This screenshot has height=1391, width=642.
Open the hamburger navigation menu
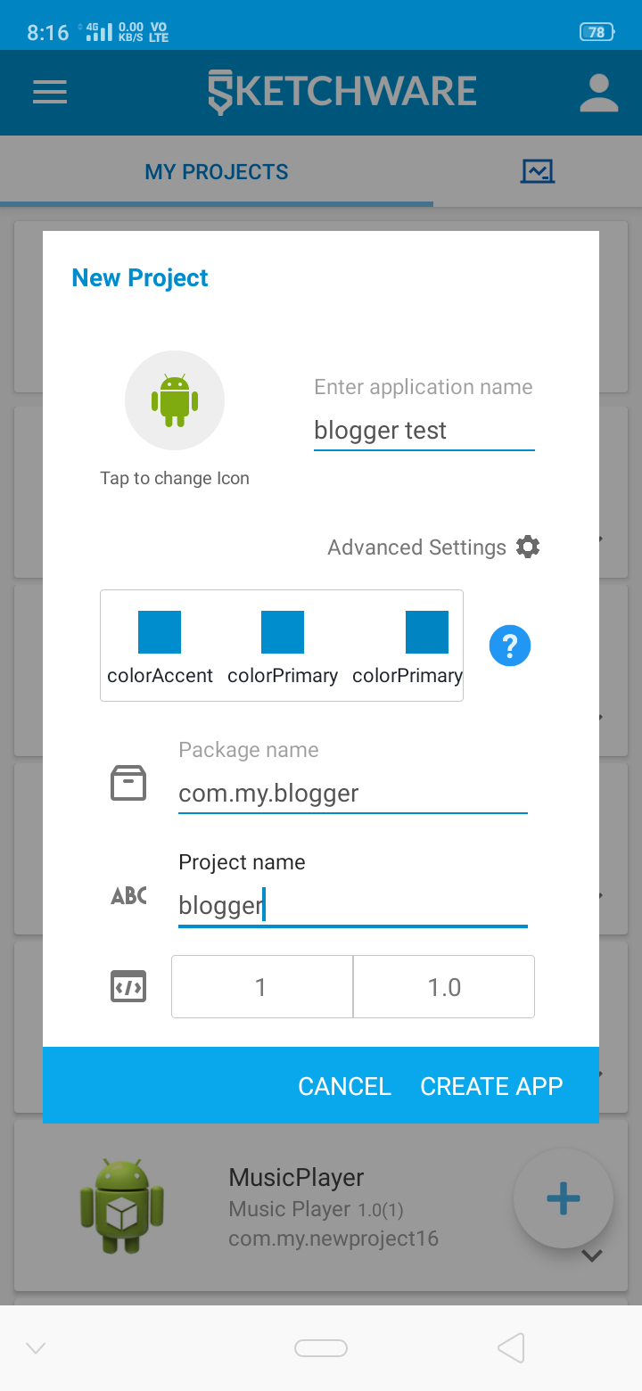pyautogui.click(x=50, y=93)
